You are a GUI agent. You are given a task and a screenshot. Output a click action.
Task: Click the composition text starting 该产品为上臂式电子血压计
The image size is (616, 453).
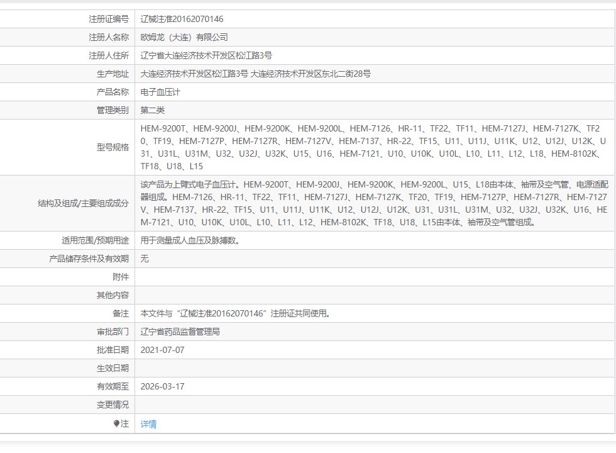pos(374,203)
